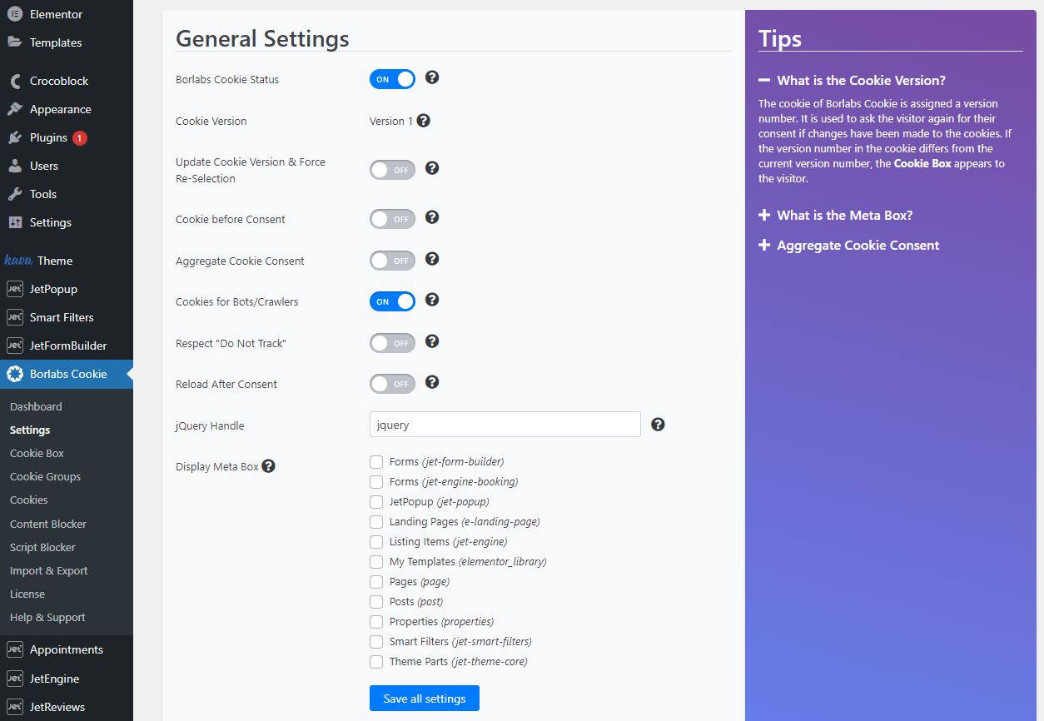Click the JetFormBuilder jet icon
This screenshot has width=1044, height=721.
point(14,346)
